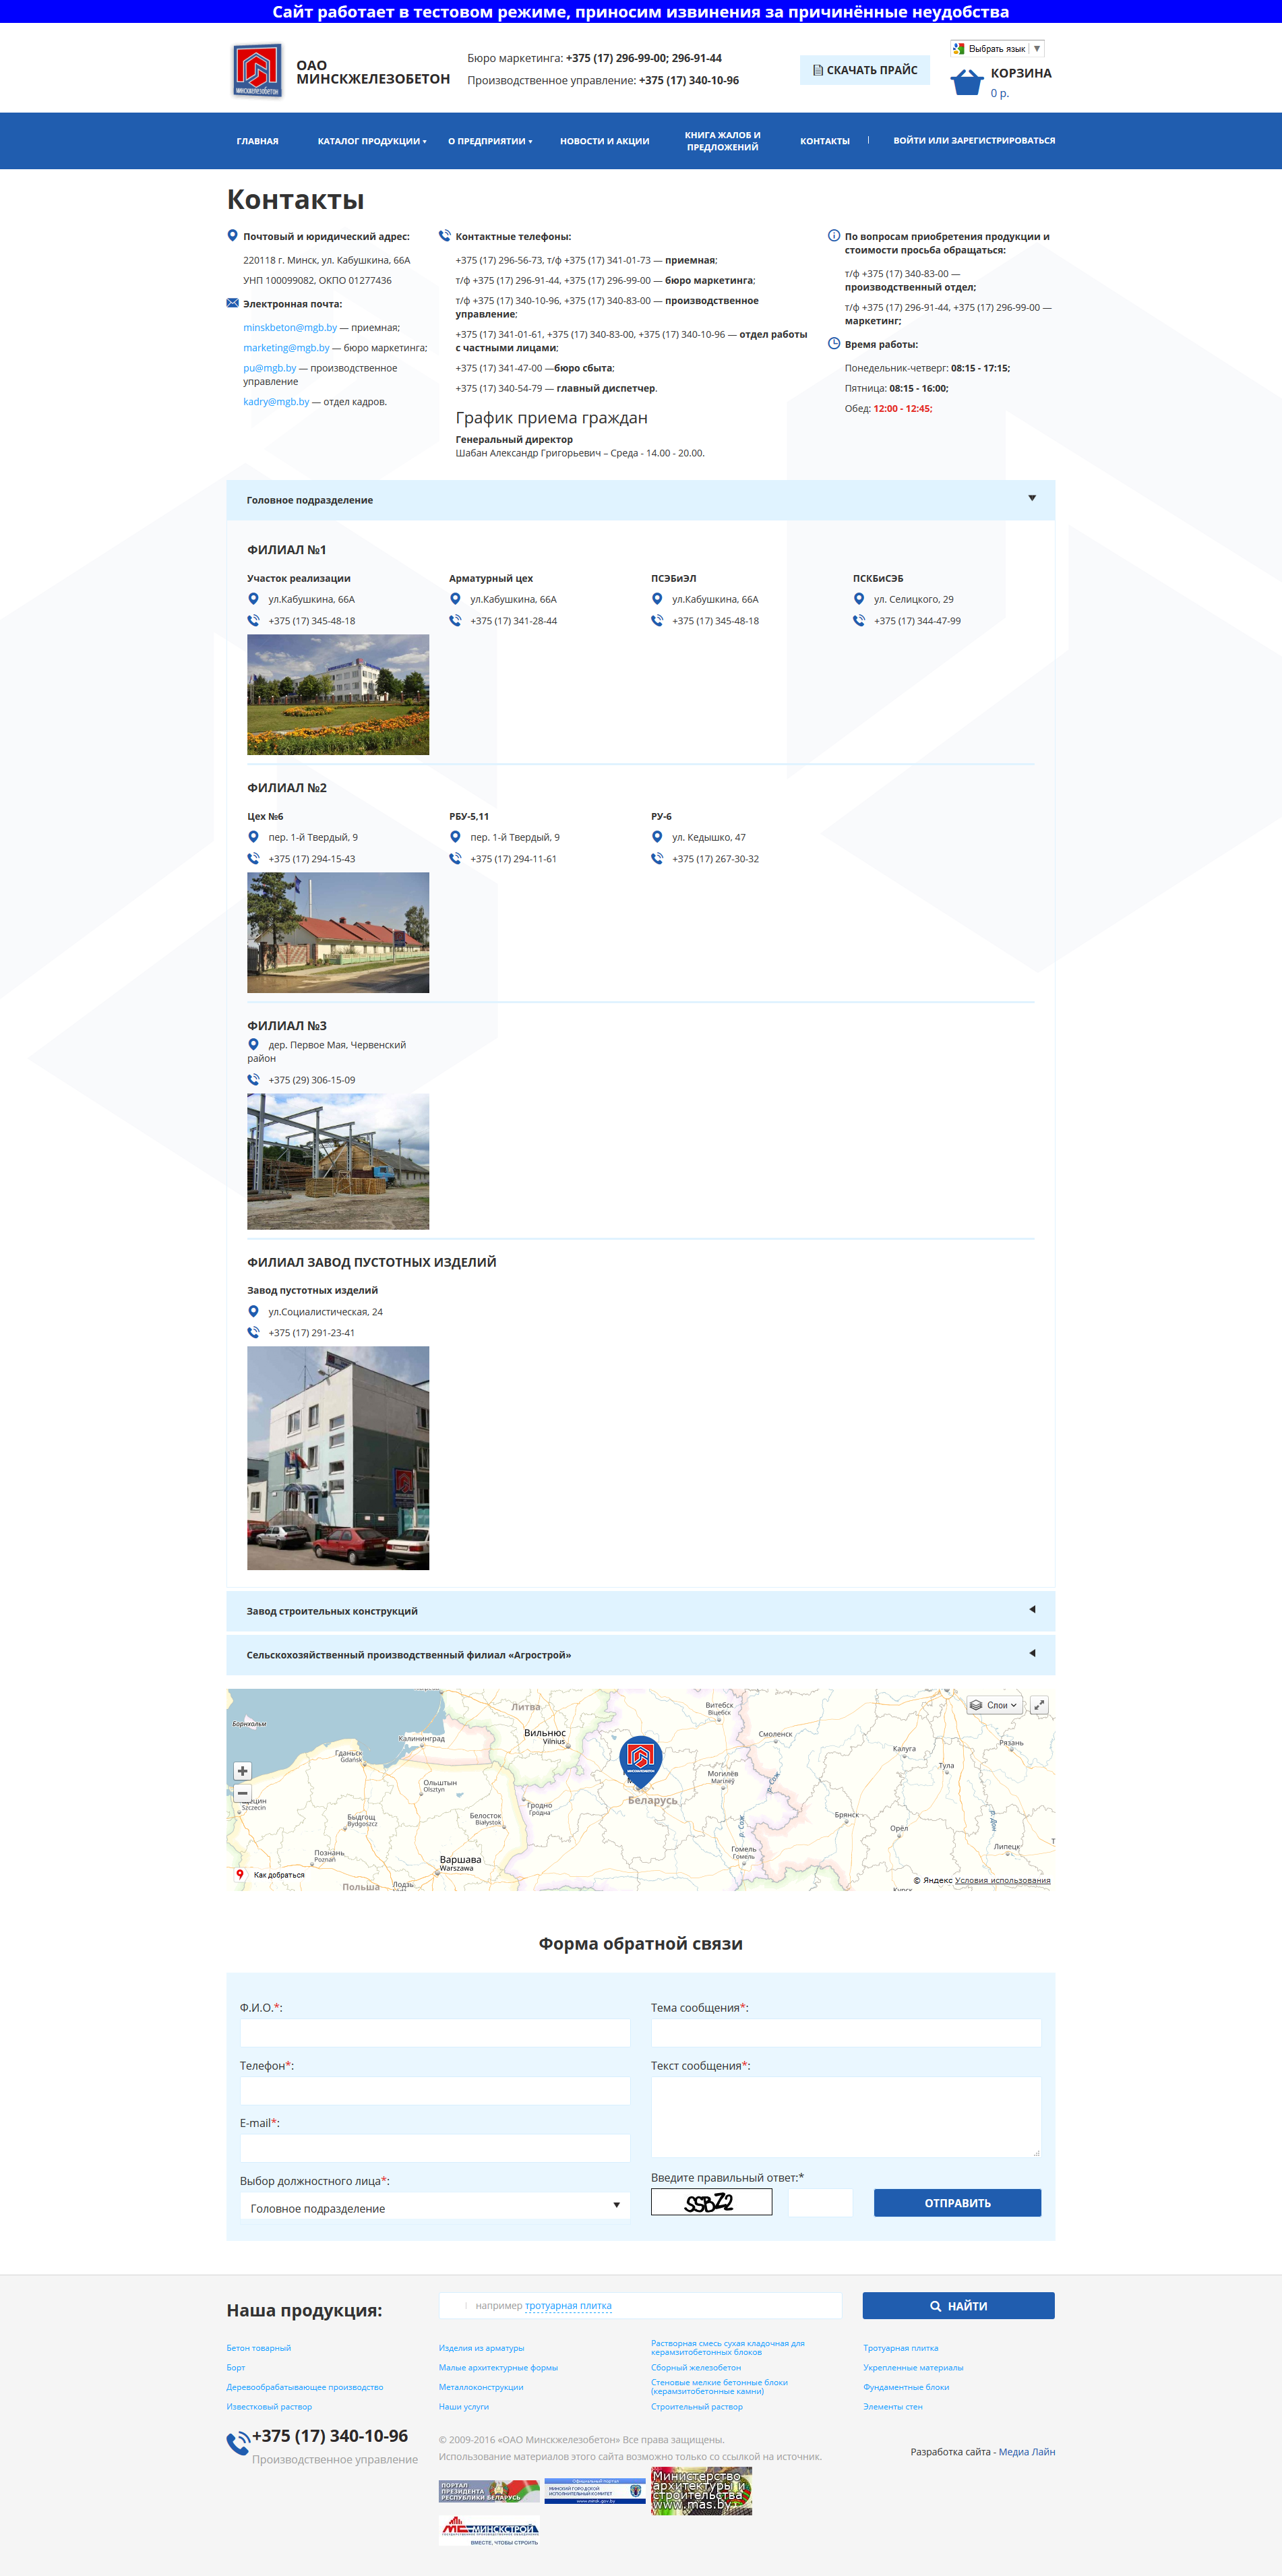Click the E-mail input field

coord(435,2148)
